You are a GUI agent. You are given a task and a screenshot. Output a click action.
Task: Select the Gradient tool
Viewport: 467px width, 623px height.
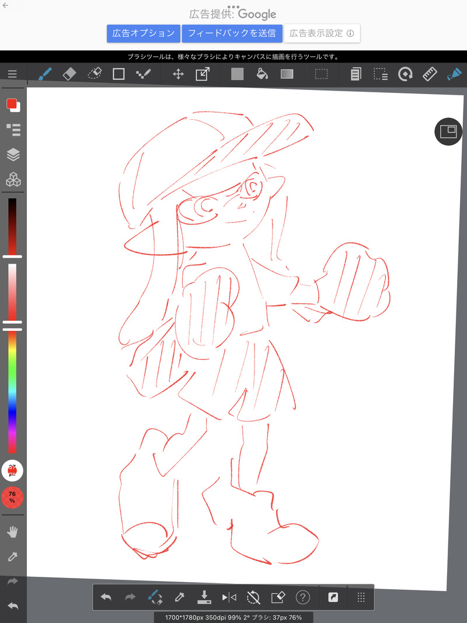(x=287, y=74)
